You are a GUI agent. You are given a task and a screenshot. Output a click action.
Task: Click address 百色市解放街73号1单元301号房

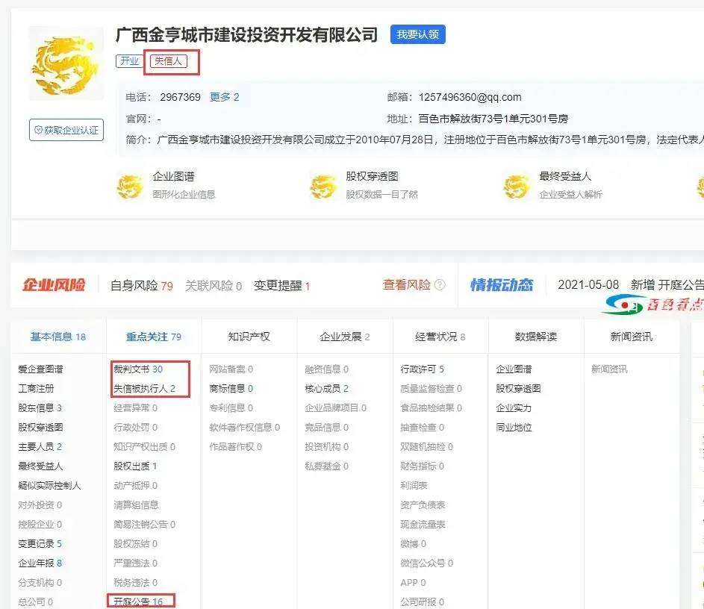coord(493,119)
